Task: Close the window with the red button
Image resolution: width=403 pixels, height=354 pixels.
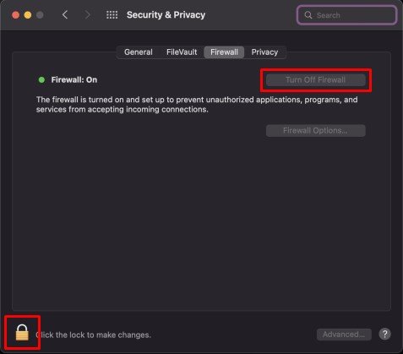Action: click(16, 14)
